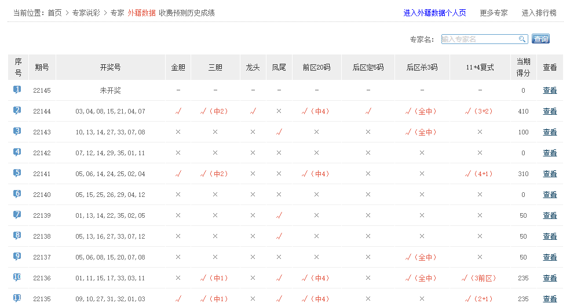
Task: Go to 进入排行榜 ranking page
Action: [539, 13]
